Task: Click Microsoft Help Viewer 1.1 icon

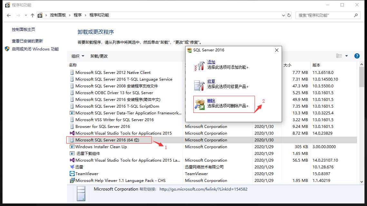Action: [72, 180]
